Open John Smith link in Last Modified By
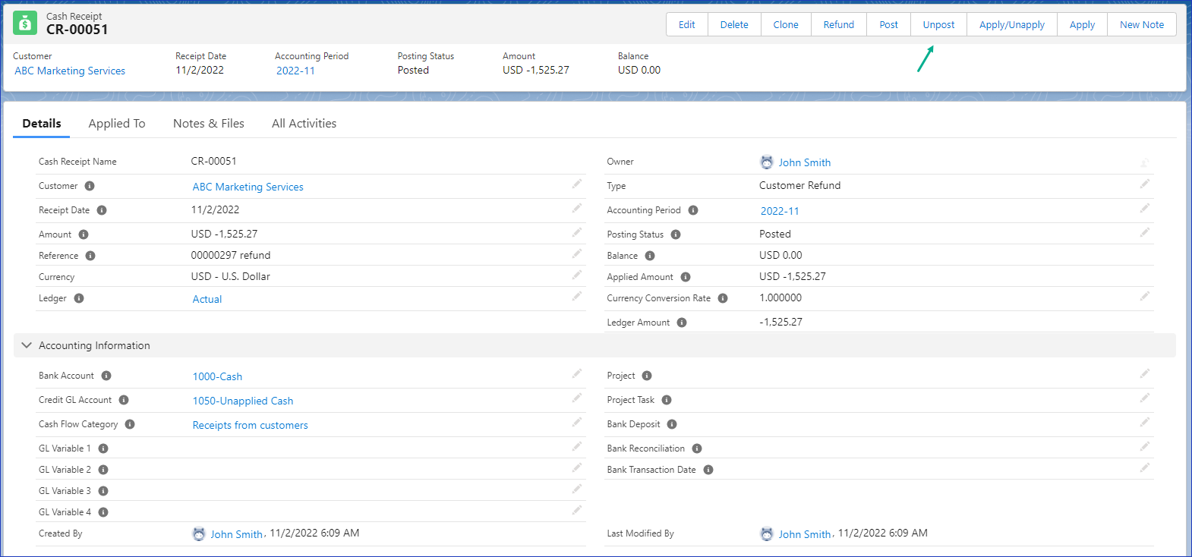Screen dimensions: 1192x557 pyautogui.click(x=805, y=534)
